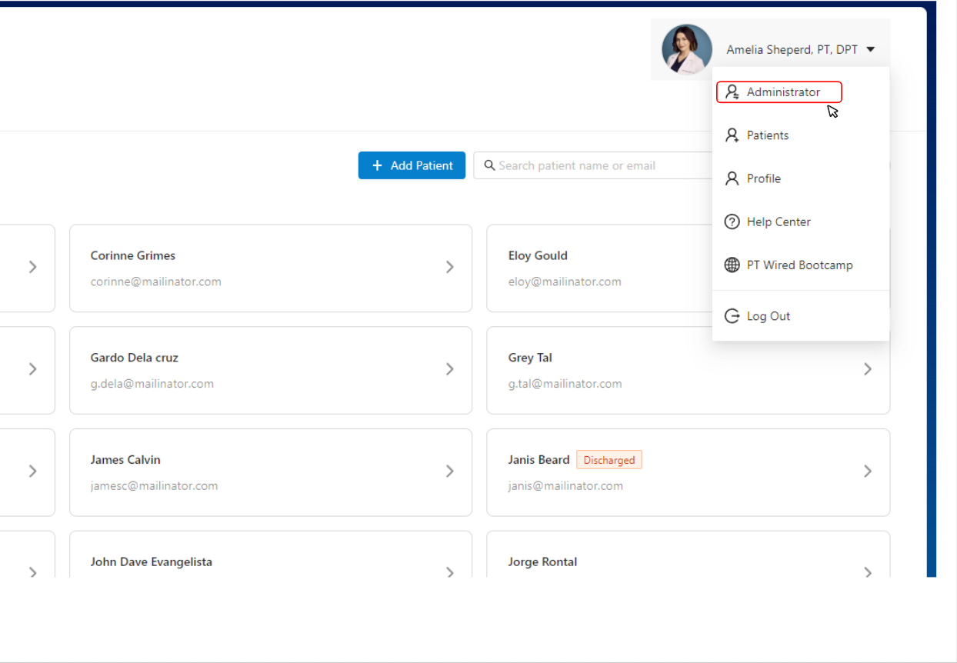Open Janis Beard record via chevron arrow

(867, 471)
